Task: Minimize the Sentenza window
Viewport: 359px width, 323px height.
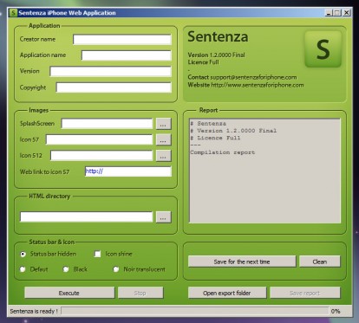Action: click(x=329, y=13)
